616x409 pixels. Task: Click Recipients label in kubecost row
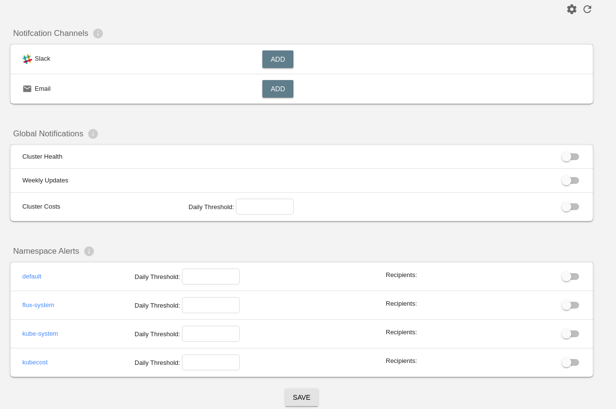point(401,361)
